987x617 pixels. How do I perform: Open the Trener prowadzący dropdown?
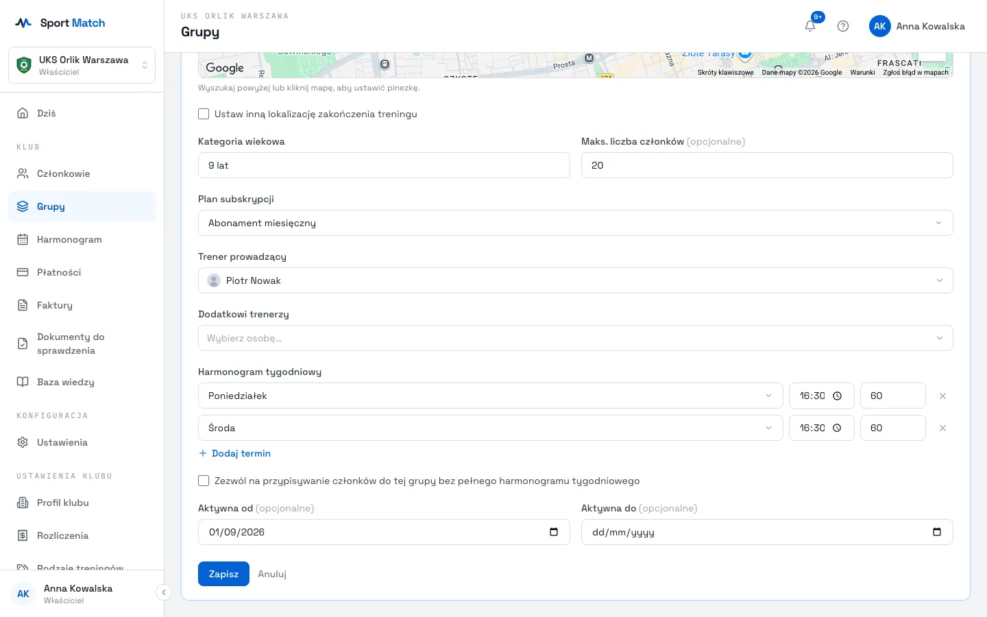575,280
